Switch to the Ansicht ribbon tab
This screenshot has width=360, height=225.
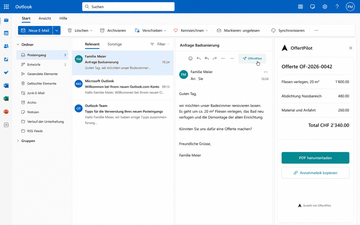pos(45,18)
